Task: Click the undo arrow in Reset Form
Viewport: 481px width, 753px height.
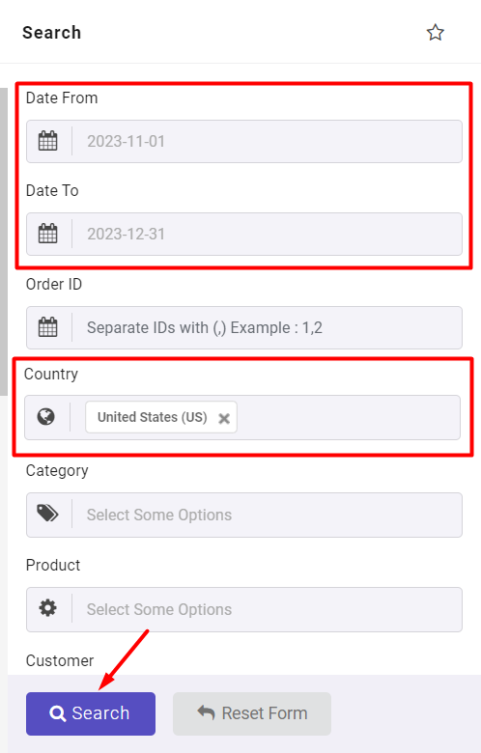Action: point(206,712)
